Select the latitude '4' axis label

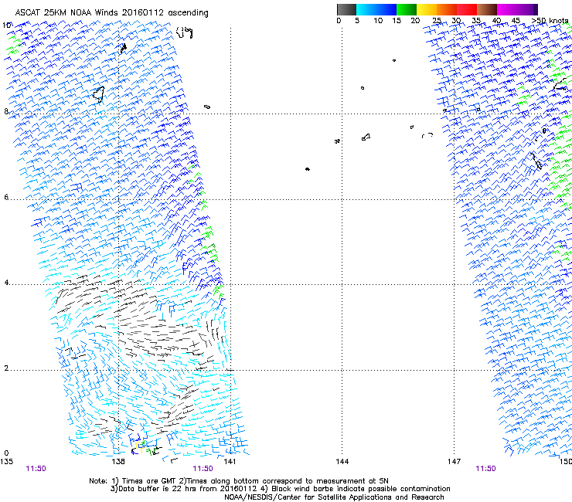[x=6, y=283]
